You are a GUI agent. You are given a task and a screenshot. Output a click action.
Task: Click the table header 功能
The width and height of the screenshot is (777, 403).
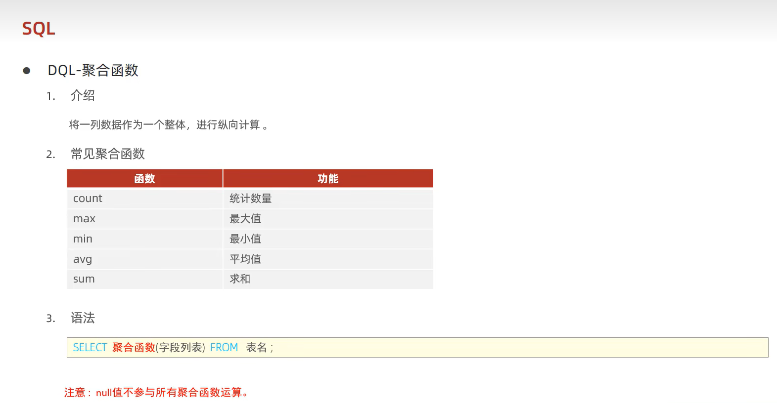(328, 178)
